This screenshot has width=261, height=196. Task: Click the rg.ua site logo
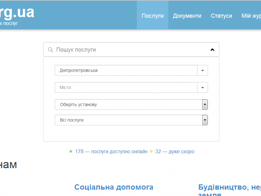click(x=17, y=12)
